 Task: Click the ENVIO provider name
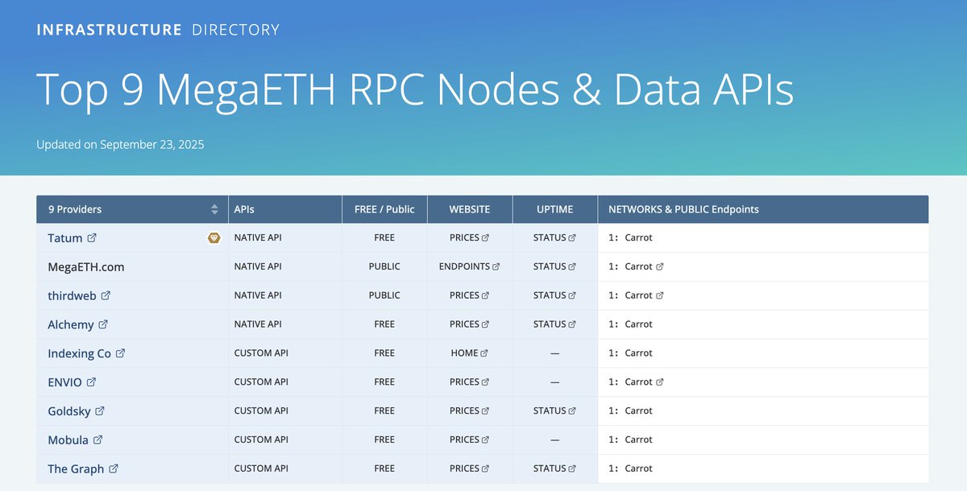tap(65, 382)
